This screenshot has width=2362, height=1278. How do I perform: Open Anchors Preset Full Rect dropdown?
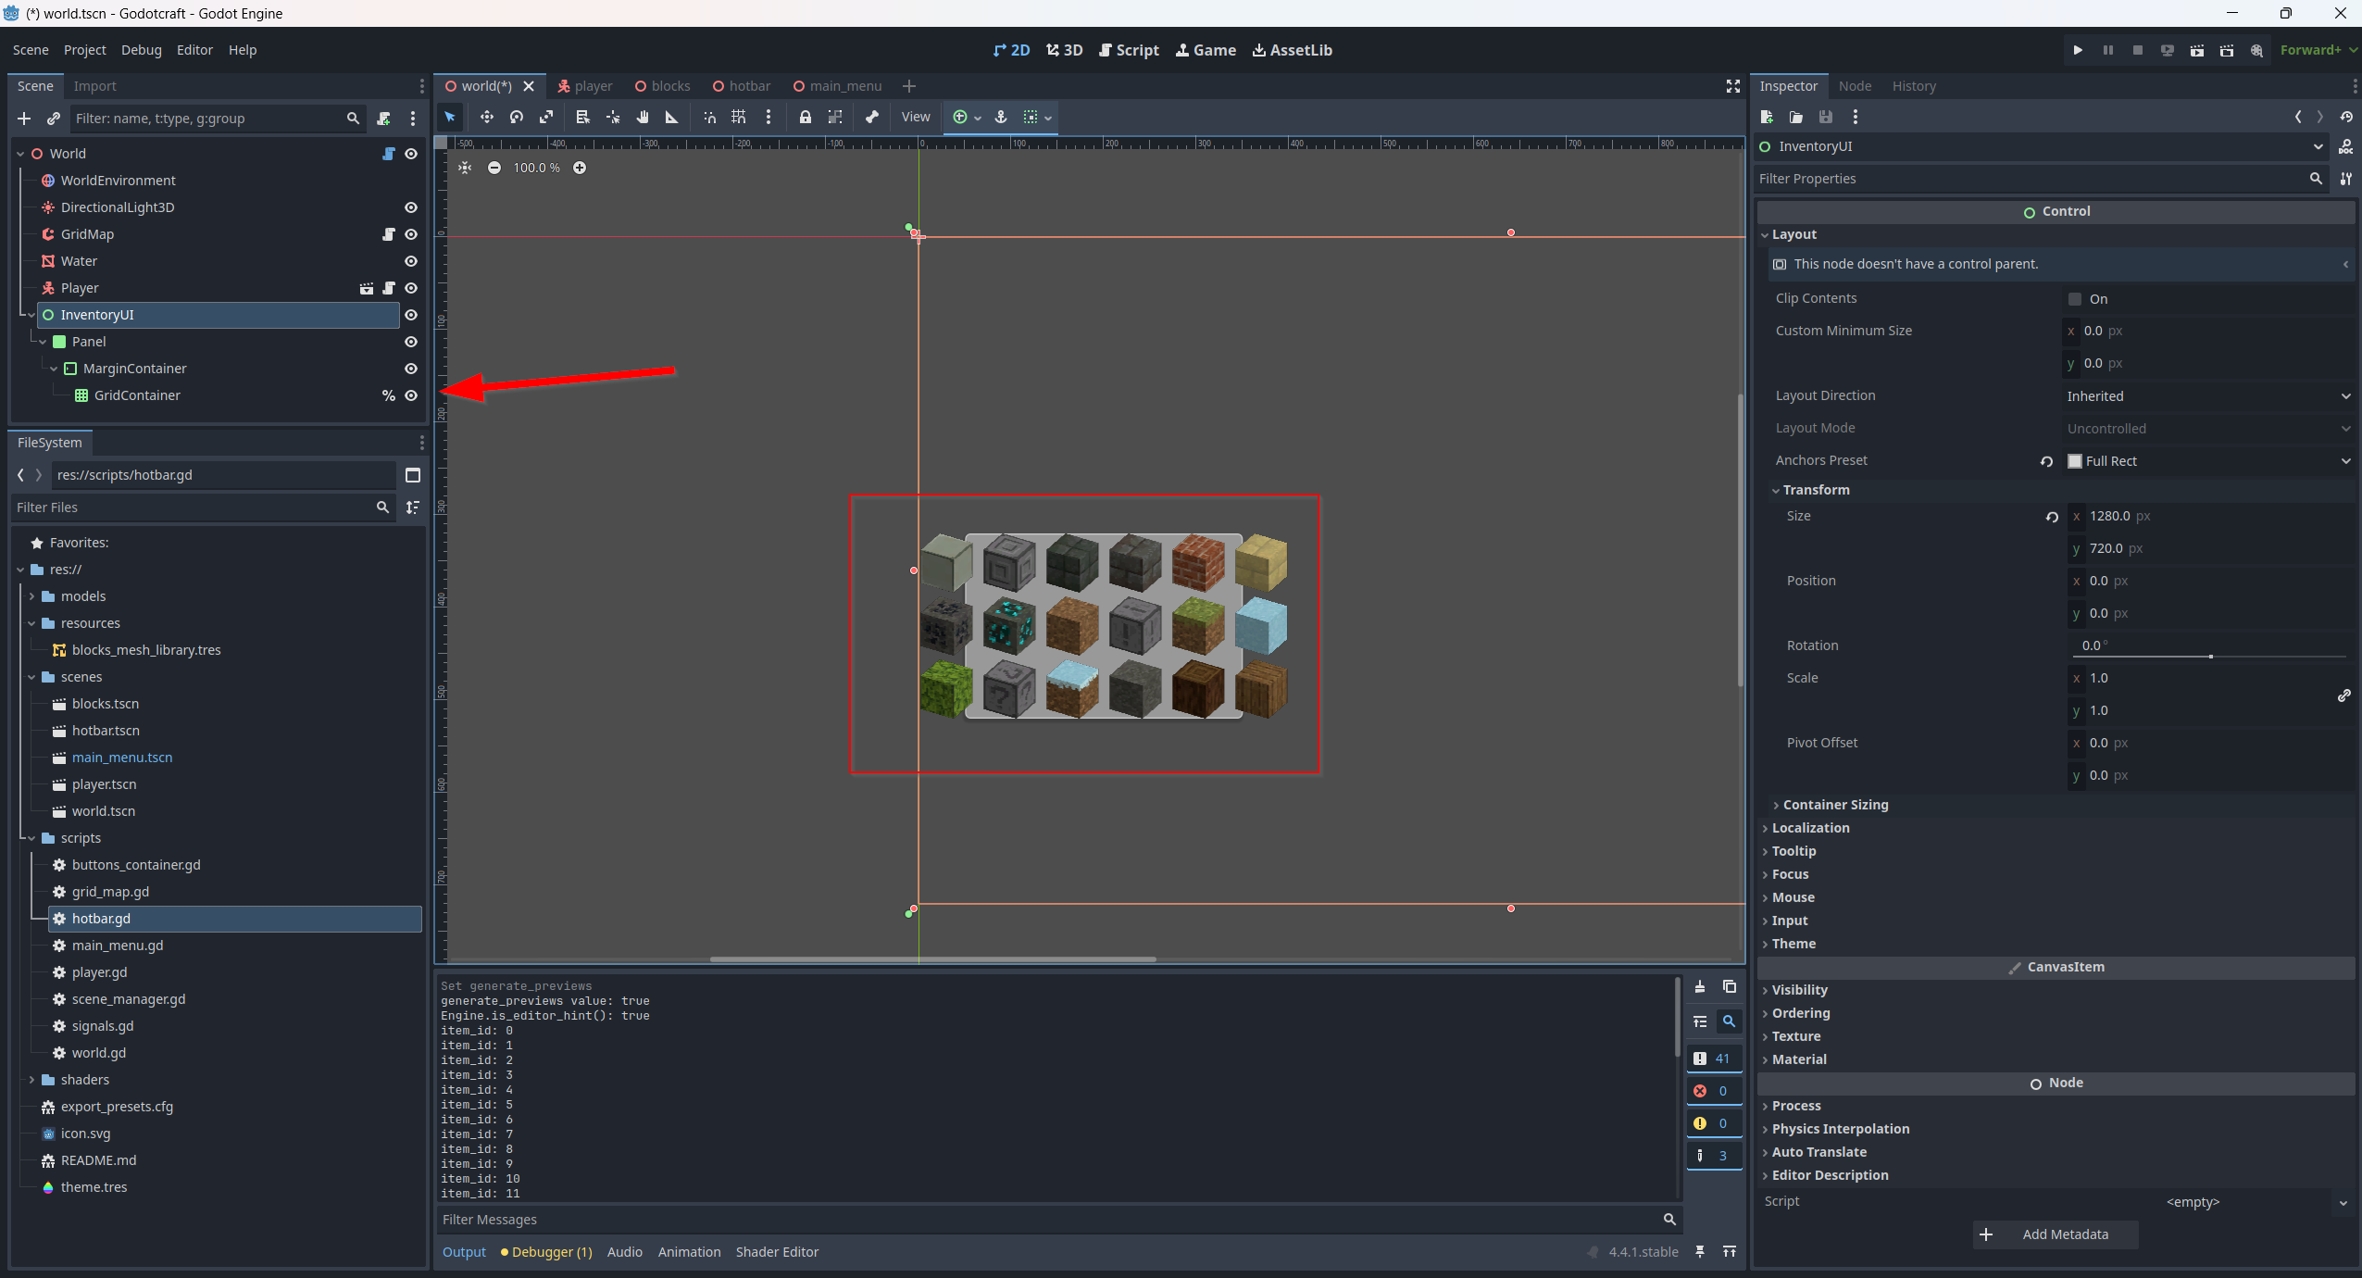[2209, 461]
